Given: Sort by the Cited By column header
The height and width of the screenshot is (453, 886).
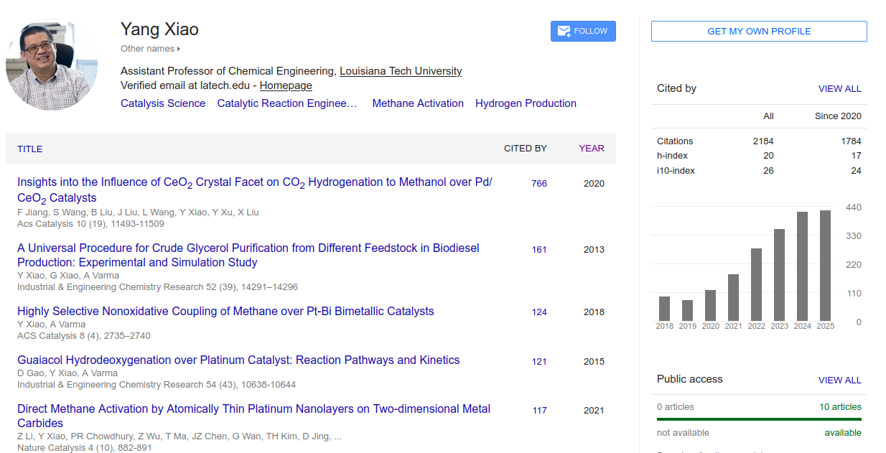Looking at the screenshot, I should (x=525, y=149).
